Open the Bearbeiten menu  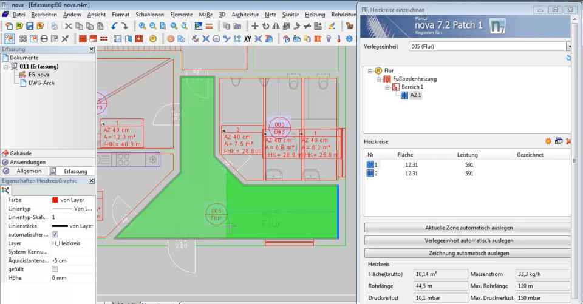(44, 15)
